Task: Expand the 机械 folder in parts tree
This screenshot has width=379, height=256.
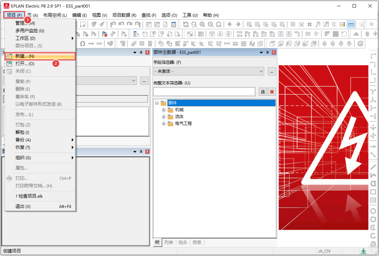Action: coord(163,109)
